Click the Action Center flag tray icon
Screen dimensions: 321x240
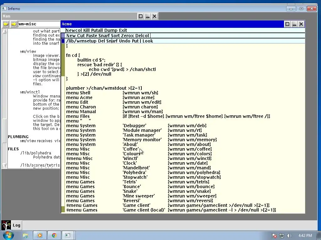(x=274, y=236)
